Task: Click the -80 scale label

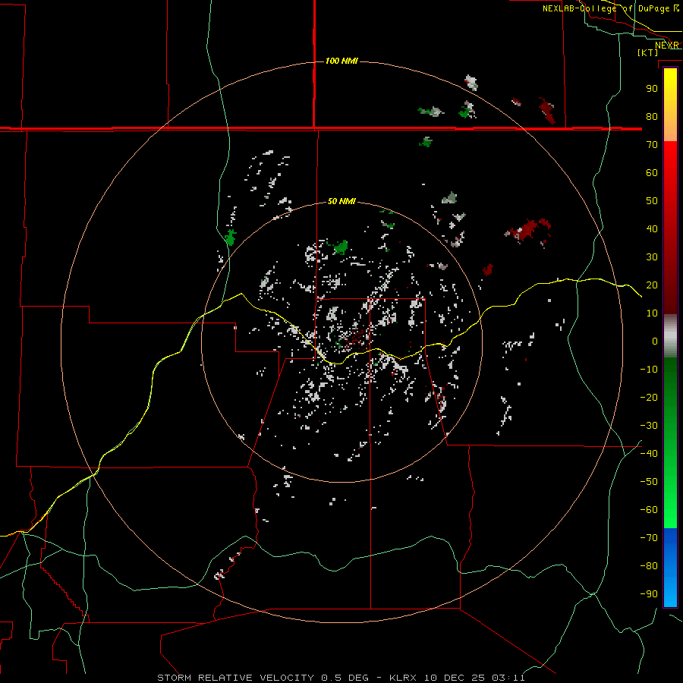Action: [649, 566]
